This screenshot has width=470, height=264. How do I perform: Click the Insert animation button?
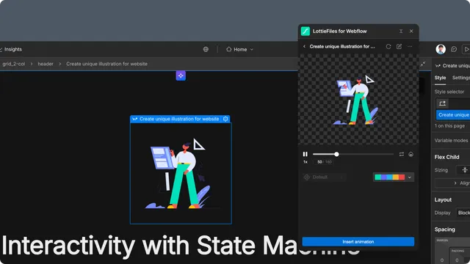click(358, 241)
